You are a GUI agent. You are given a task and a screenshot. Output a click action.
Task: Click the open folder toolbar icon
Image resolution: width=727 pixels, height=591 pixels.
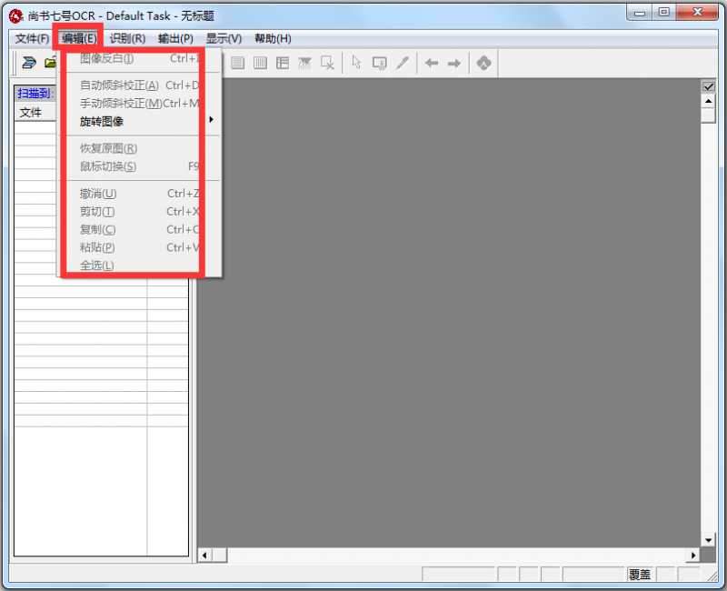(50, 63)
